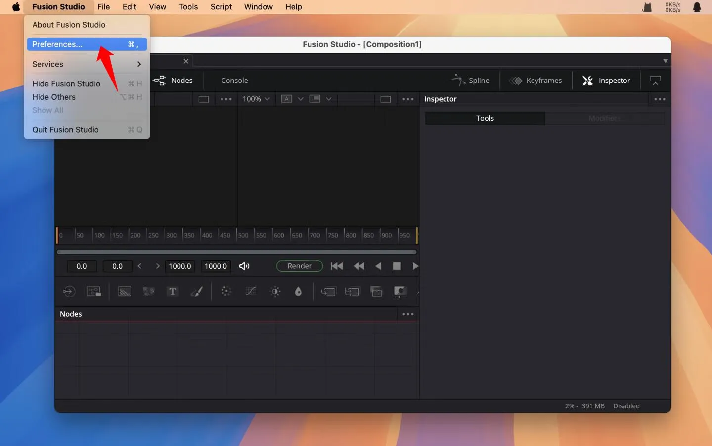
Task: Click the Loader tool icon
Action: [x=69, y=292]
